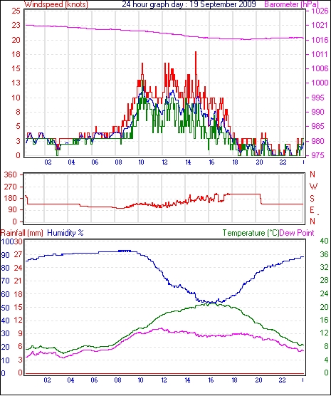
Task: Click the 16 hour tick on bottom graph
Action: tap(211, 380)
